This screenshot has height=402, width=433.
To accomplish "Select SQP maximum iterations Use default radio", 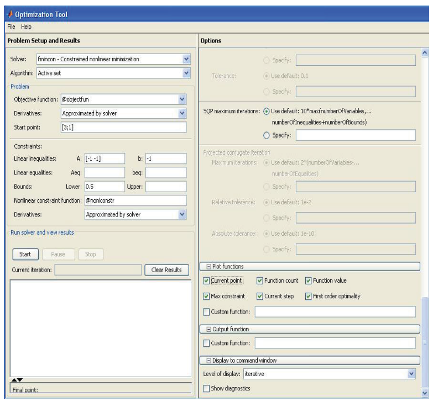I will (267, 112).
